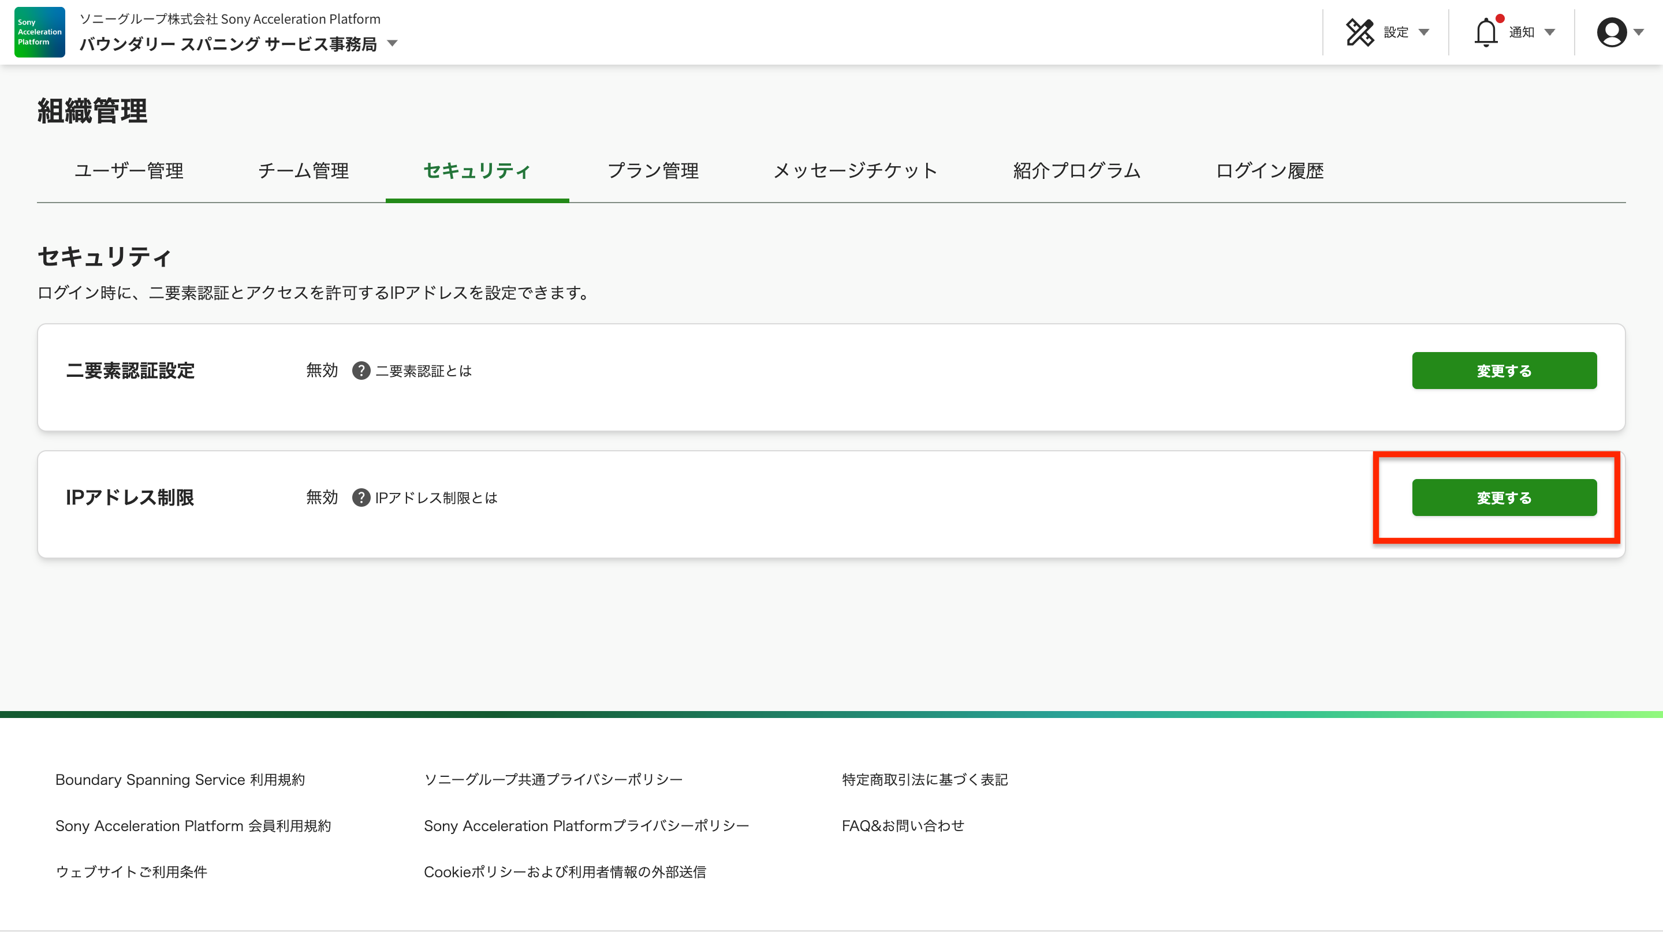Viewport: 1663px width, 935px height.
Task: Click the notification bell icon
Action: pyautogui.click(x=1486, y=32)
